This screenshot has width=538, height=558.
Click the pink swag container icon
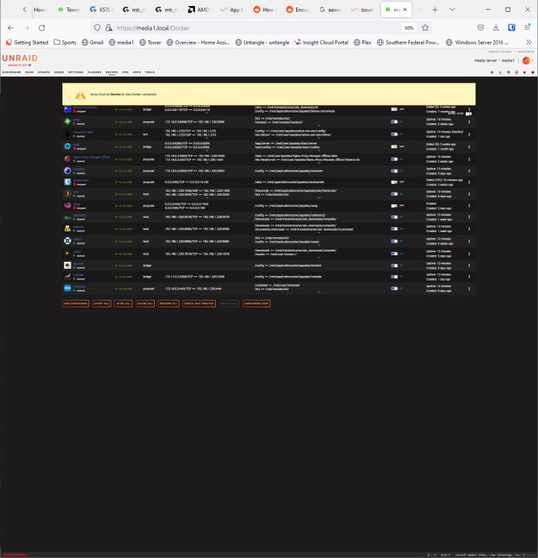[x=67, y=205]
